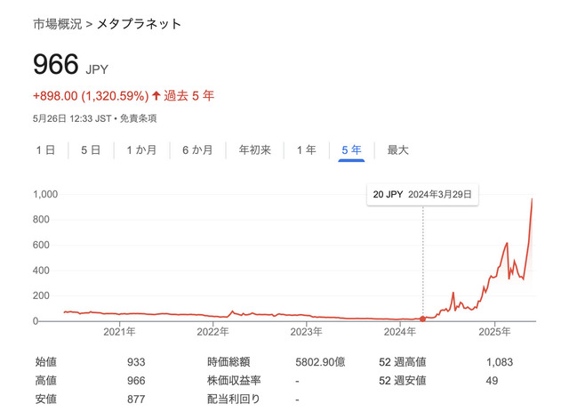
Task: Click the red chart data point marker
Action: 423,319
